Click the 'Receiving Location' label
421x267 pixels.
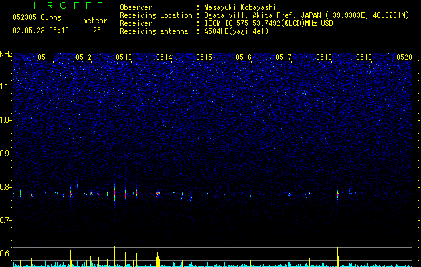point(156,15)
